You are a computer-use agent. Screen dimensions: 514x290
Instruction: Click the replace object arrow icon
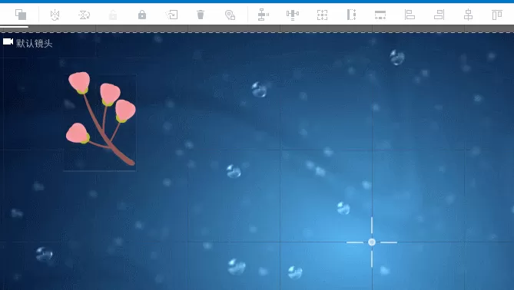tap(171, 15)
